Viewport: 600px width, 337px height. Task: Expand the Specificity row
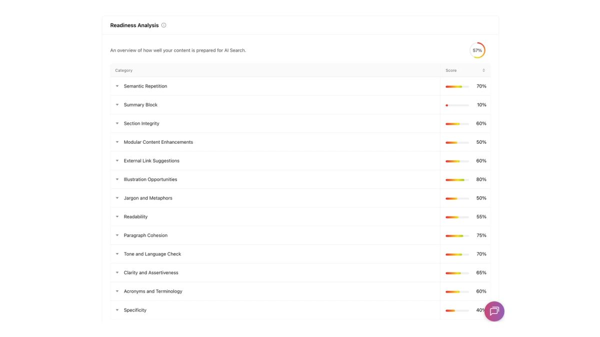tap(117, 310)
